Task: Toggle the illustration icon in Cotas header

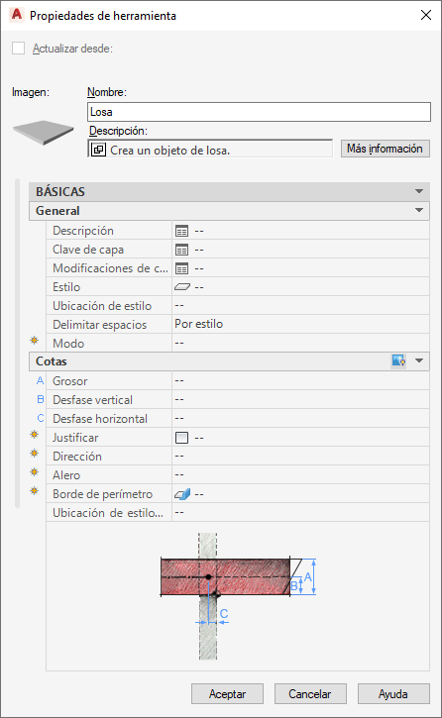Action: click(398, 360)
